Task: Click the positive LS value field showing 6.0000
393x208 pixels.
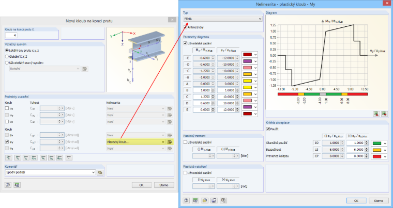Action: (357, 150)
